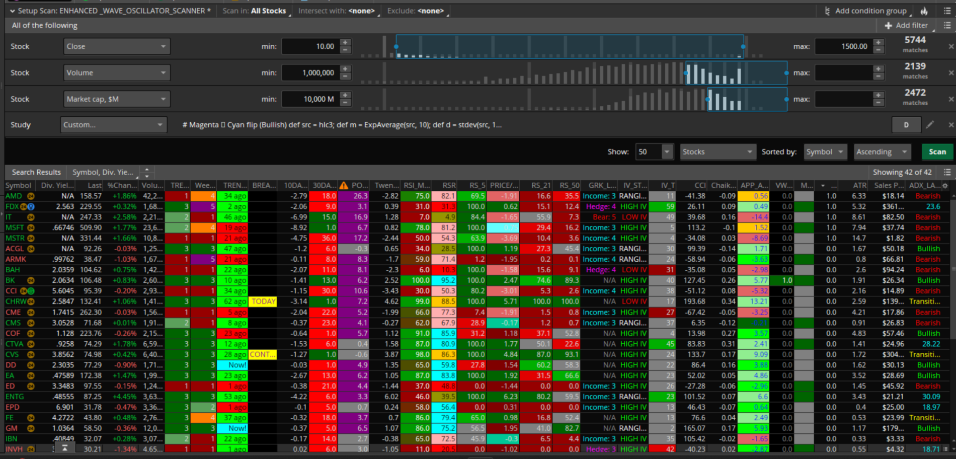Click the AMD symbol link

point(14,196)
